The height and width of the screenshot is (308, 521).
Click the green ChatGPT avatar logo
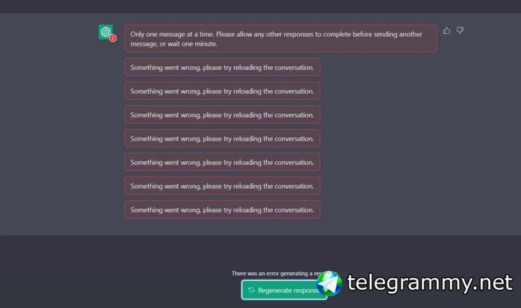106,32
